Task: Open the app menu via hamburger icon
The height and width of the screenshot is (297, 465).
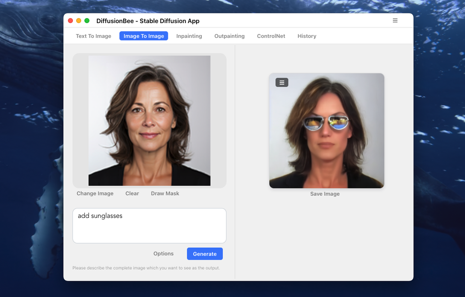Action: point(395,20)
